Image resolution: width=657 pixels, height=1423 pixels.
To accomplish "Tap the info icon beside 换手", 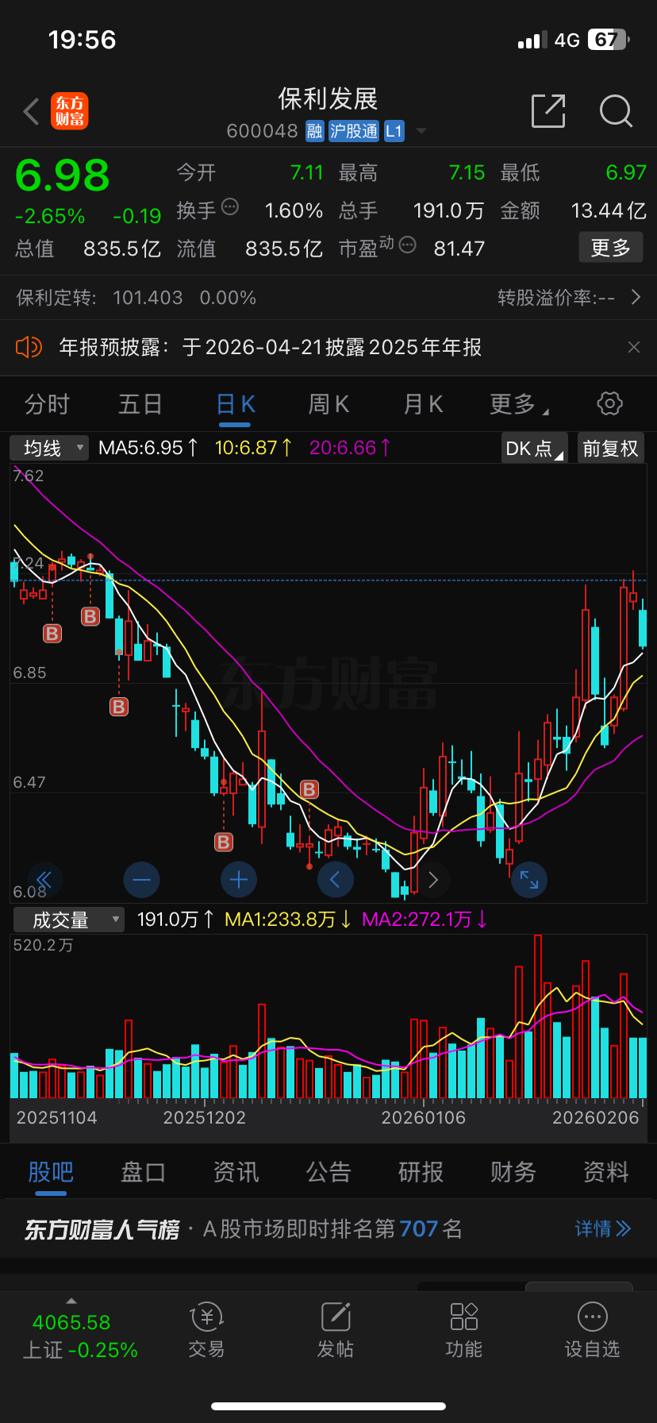I will point(230,207).
